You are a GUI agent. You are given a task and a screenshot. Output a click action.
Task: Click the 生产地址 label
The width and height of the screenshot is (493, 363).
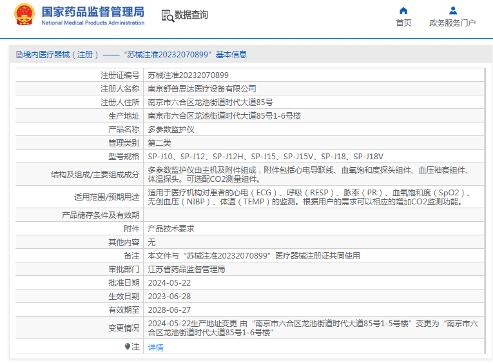pyautogui.click(x=124, y=116)
